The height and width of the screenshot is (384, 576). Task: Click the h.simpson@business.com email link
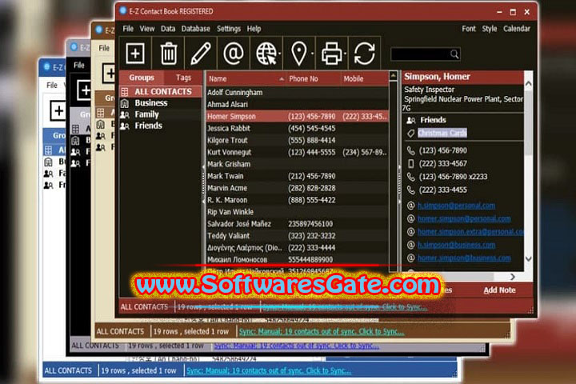456,245
